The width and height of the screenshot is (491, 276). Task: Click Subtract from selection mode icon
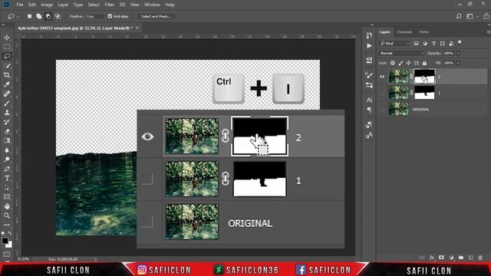click(48, 16)
